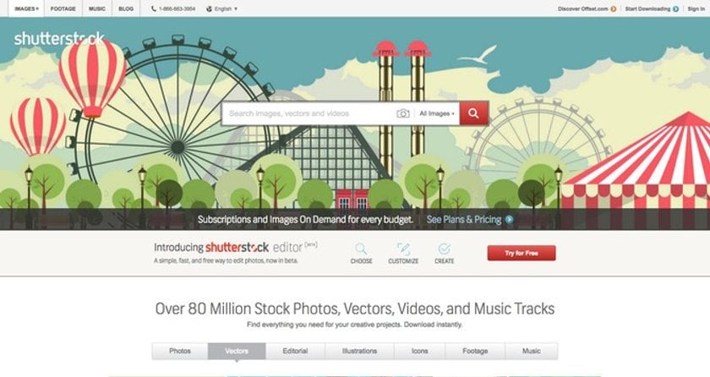
Task: Click the Subscriptions and Images On Demand text
Action: point(305,220)
